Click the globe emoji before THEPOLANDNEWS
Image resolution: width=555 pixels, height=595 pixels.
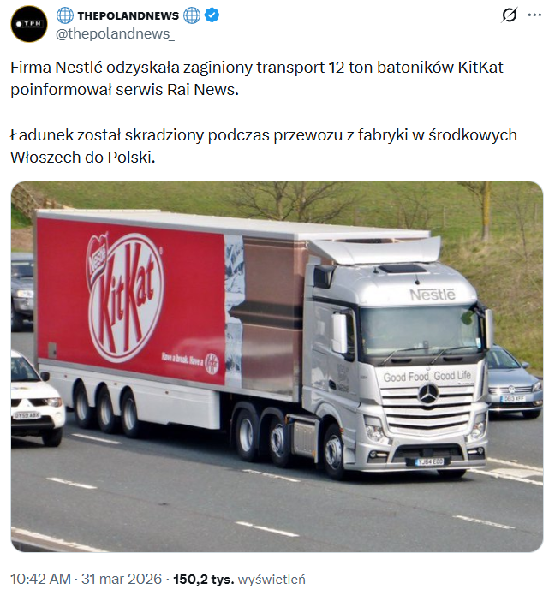tap(65, 15)
